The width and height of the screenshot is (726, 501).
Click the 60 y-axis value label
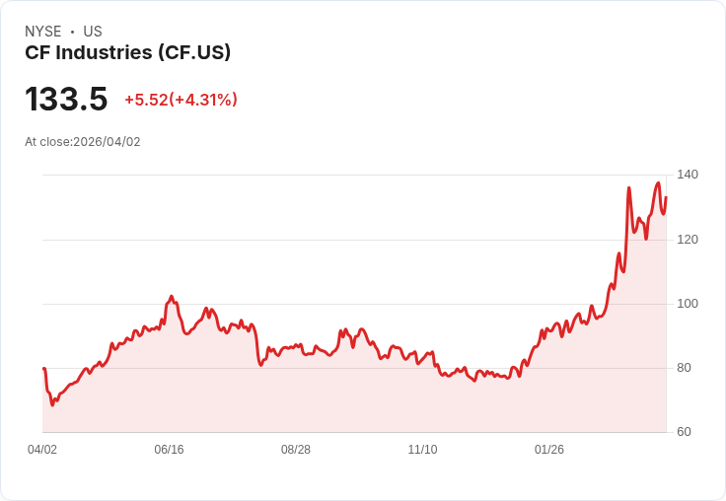(684, 432)
